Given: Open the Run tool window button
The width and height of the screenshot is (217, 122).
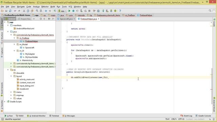Looking at the screenshot, I should click(8, 116).
